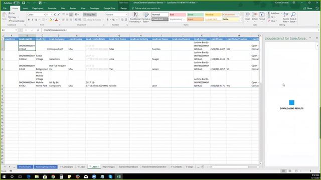Switch to the Formulas tab
321x180 pixels.
[x=52, y=8]
